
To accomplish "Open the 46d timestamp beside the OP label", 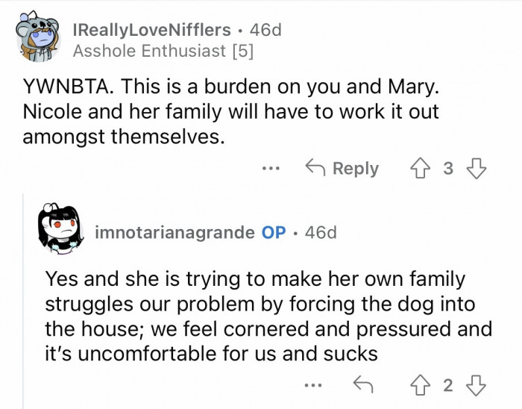I will click(x=321, y=232).
